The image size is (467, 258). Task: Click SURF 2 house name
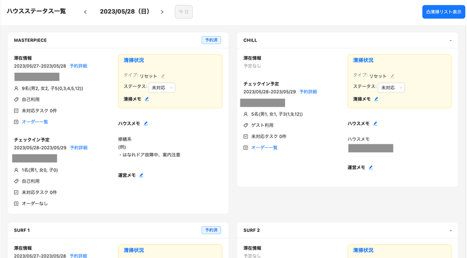[x=252, y=231]
